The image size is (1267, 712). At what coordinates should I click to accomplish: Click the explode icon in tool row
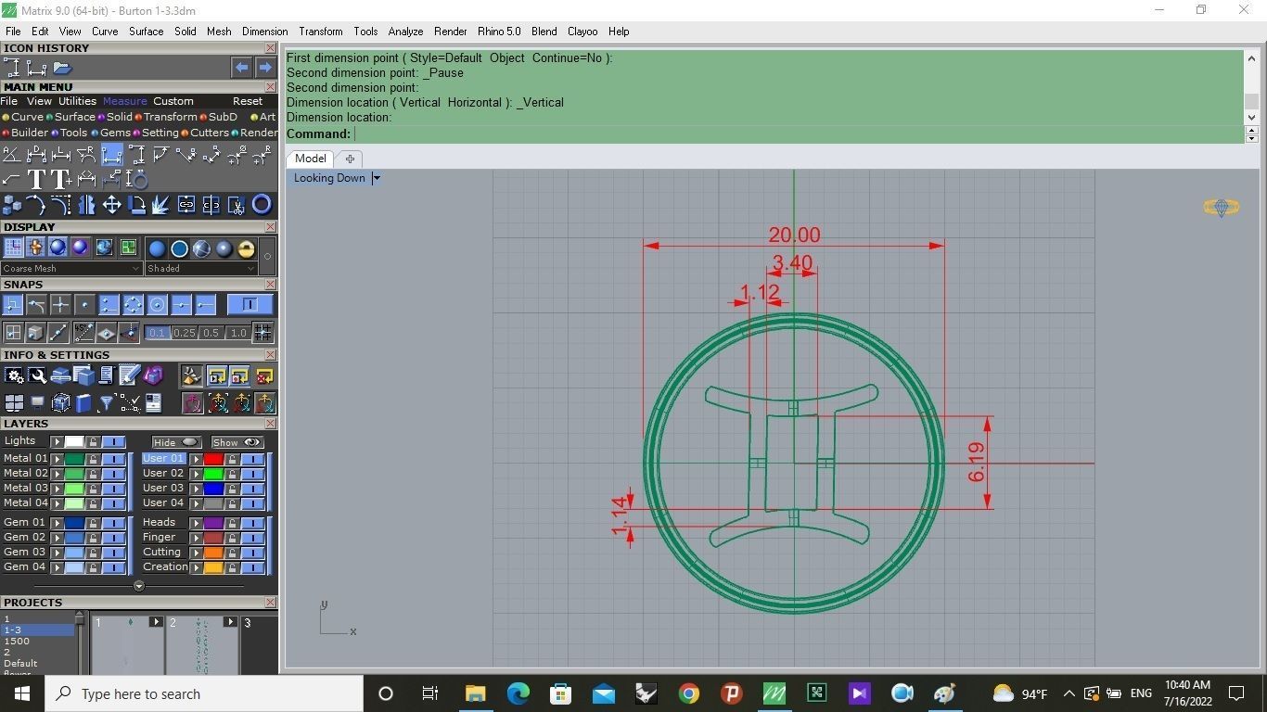(x=160, y=205)
